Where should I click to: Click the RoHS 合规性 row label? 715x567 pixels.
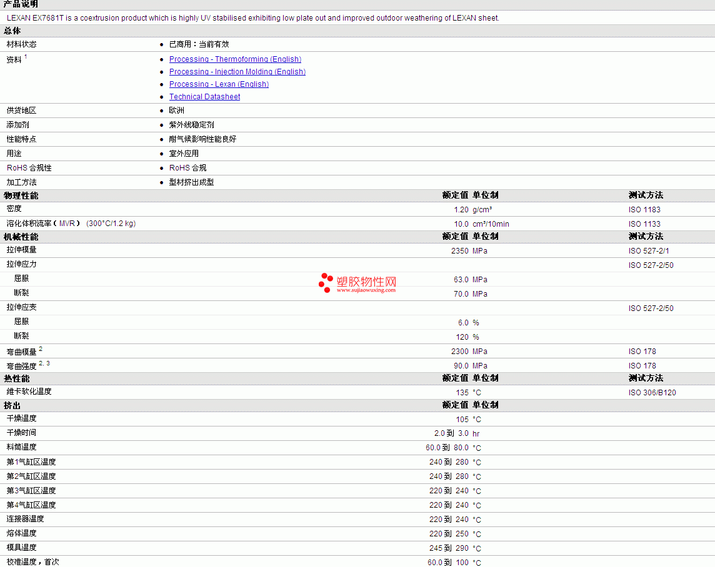tap(29, 167)
